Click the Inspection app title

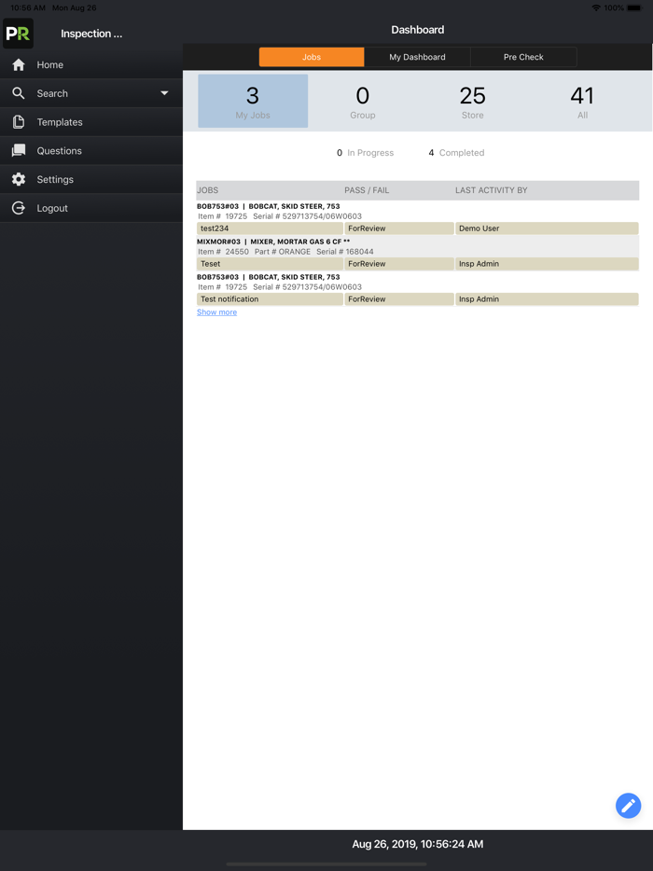click(x=91, y=34)
